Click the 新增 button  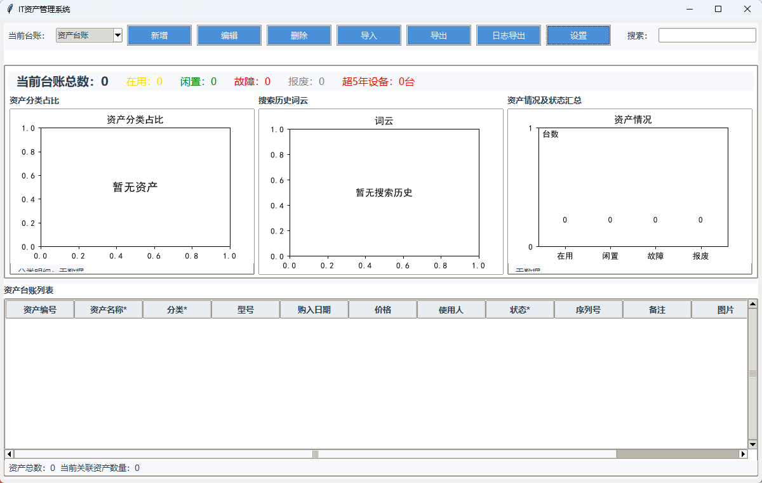pos(159,36)
